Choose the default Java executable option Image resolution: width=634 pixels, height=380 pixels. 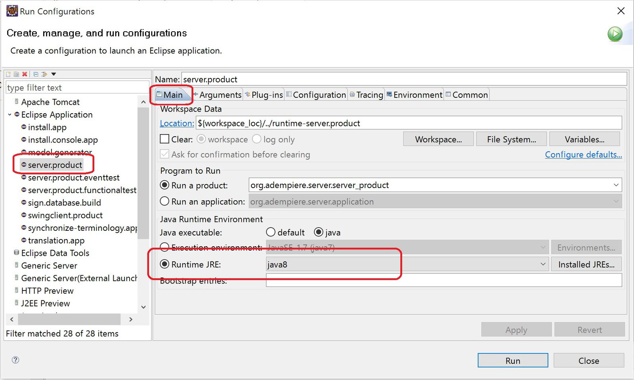pos(271,232)
